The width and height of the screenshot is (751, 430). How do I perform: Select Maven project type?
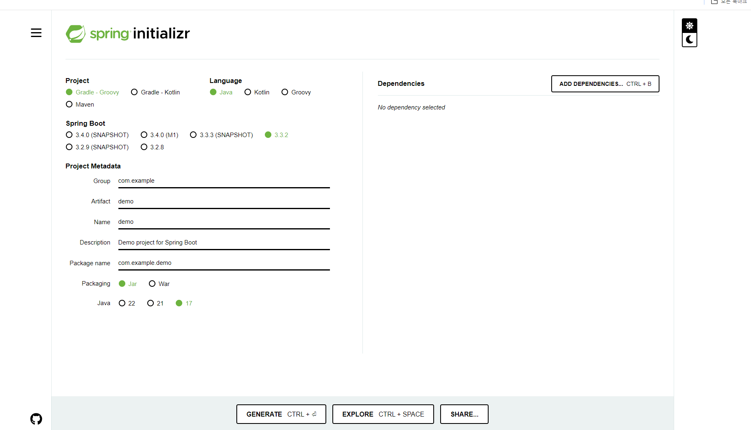(x=80, y=105)
